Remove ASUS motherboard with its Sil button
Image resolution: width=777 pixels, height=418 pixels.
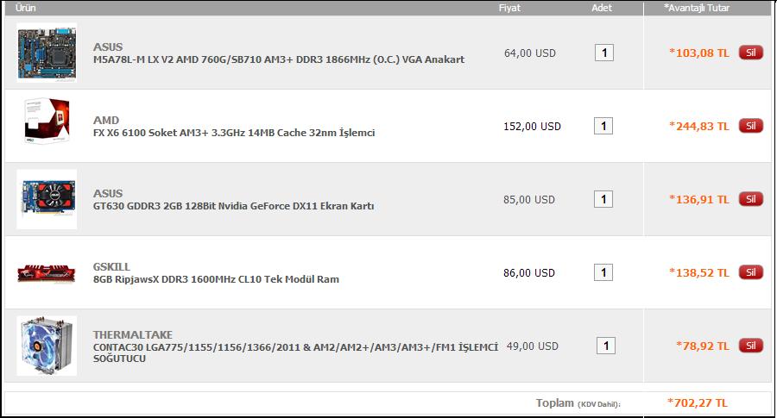pyautogui.click(x=751, y=53)
